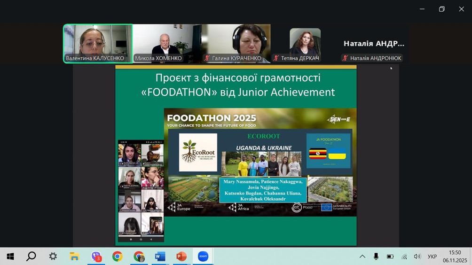The width and height of the screenshot is (472, 265).
Task: Click the team member names box
Action: coord(263,190)
